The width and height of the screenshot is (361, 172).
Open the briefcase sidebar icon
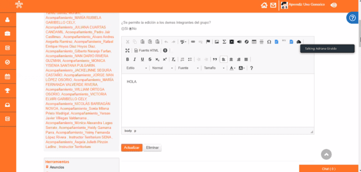(8, 34)
